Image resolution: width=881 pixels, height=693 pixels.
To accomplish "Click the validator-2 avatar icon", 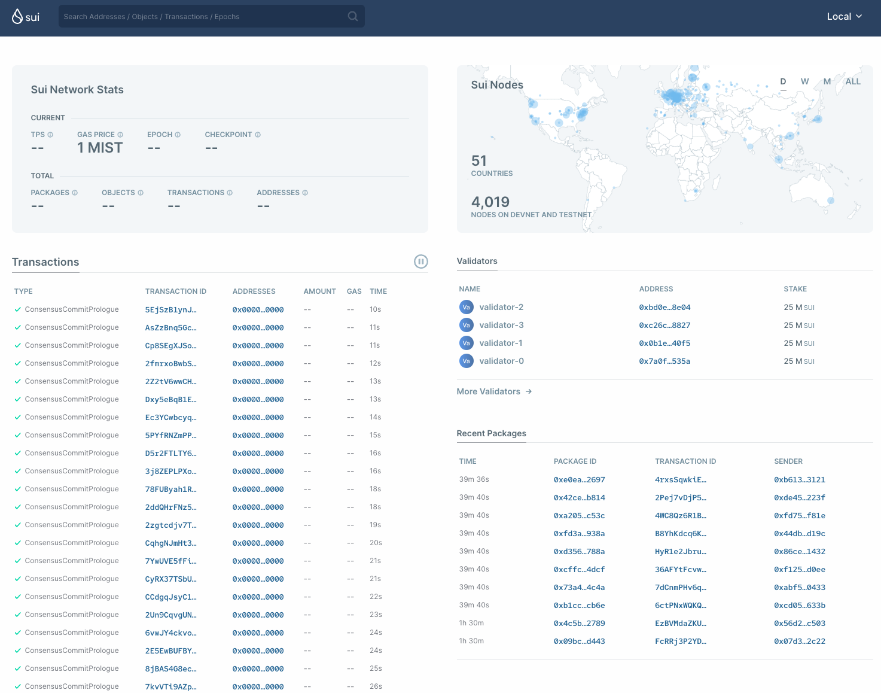I will (x=466, y=307).
